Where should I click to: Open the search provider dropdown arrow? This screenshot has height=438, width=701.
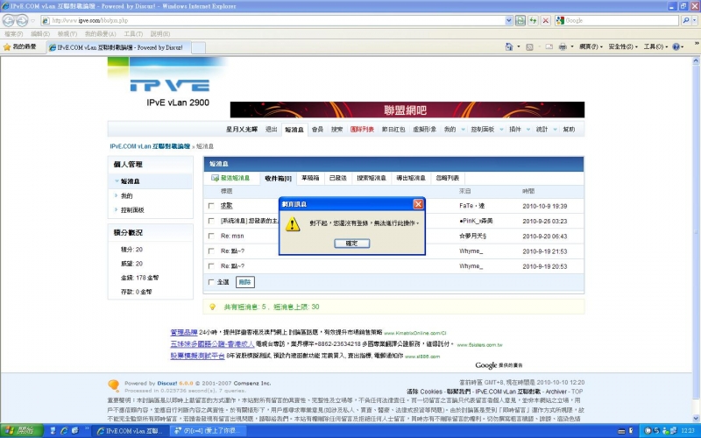click(x=694, y=20)
